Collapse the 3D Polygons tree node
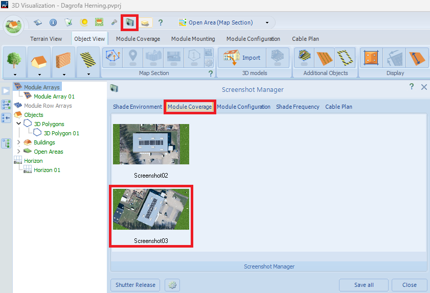Screen dimensions: 430x293 19,124
